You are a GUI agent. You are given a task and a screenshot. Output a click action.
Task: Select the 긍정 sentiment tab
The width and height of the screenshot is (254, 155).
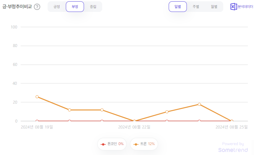point(57,7)
